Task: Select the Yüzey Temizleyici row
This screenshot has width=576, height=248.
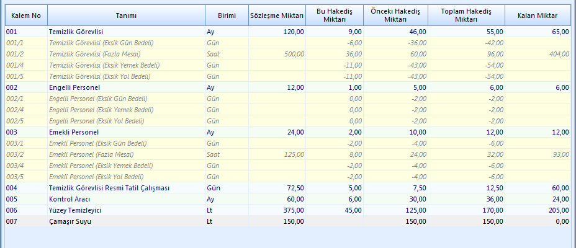Action: (x=75, y=210)
